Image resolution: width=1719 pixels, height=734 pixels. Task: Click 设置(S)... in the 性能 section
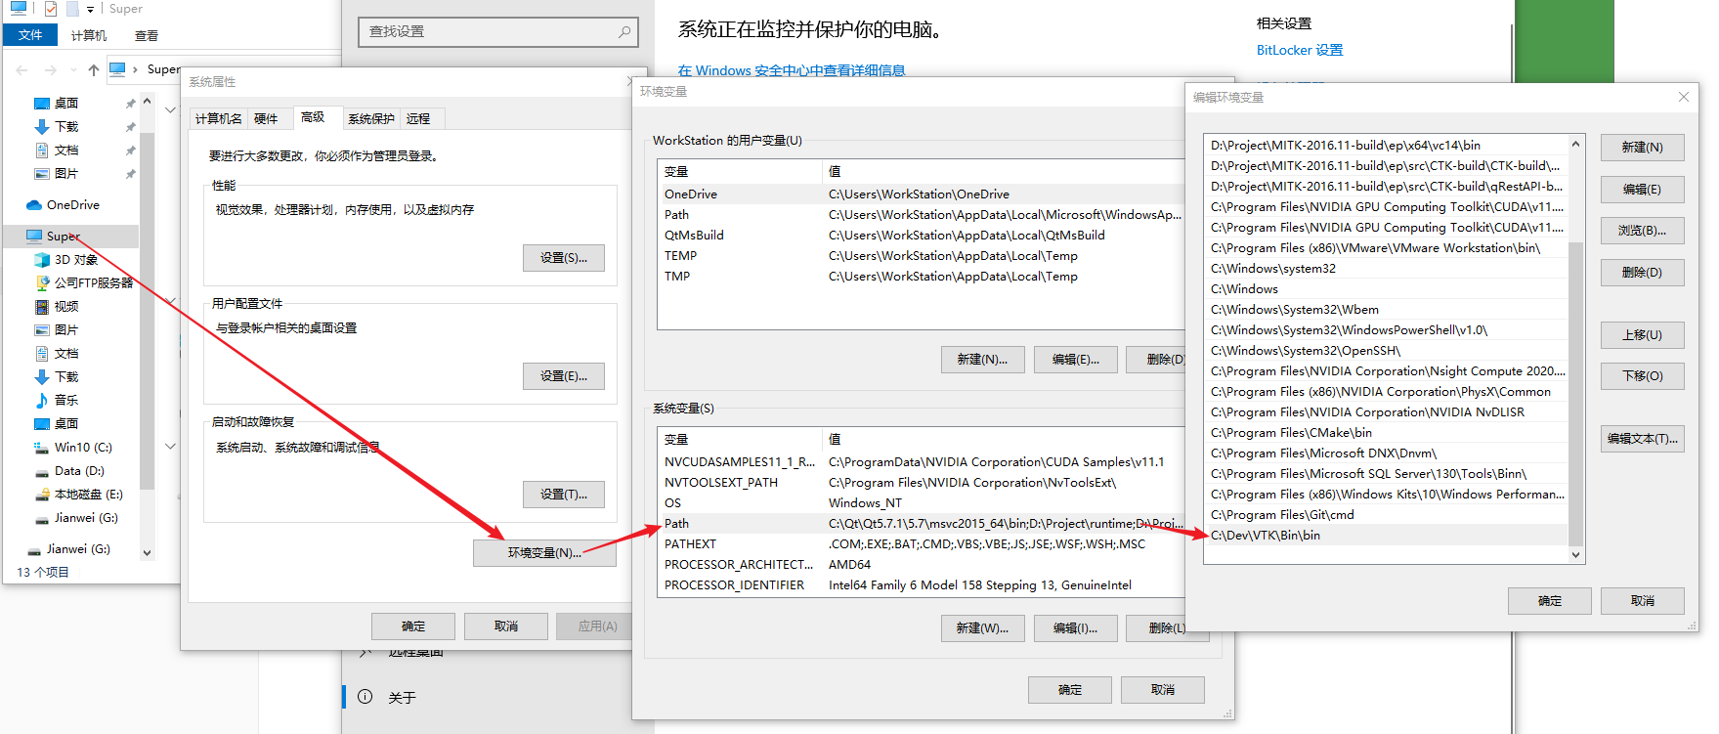coord(564,258)
